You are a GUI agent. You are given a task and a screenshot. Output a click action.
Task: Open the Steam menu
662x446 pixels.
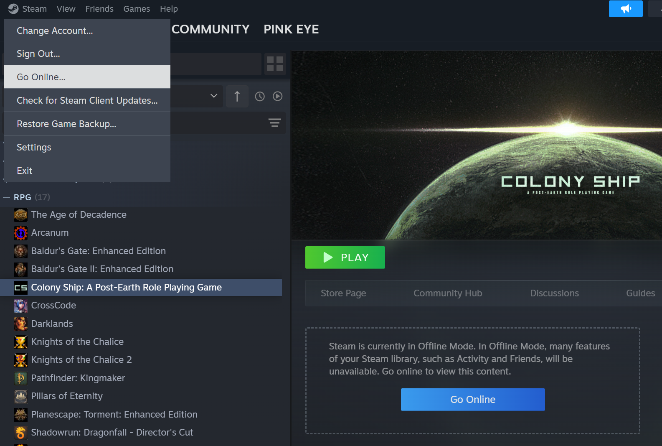tap(34, 9)
